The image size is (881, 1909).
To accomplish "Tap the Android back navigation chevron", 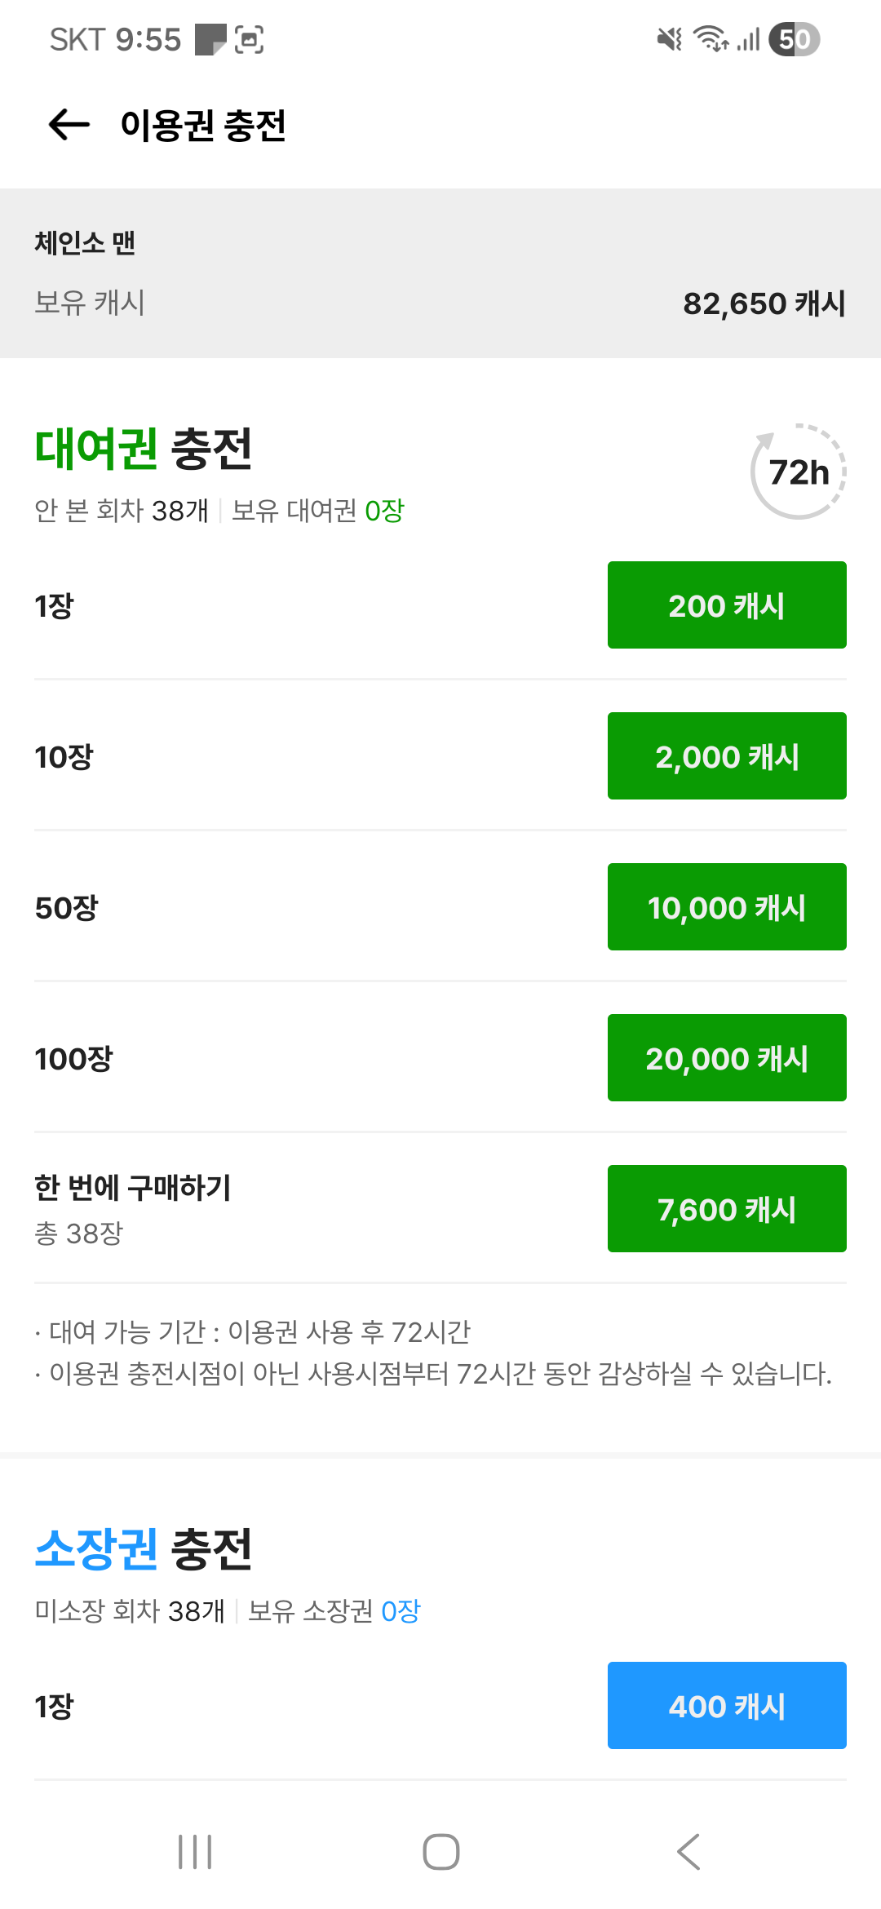I will 688,1851.
